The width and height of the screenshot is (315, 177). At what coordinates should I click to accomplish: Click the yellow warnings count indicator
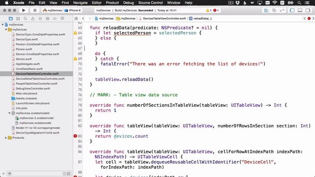pos(209,10)
